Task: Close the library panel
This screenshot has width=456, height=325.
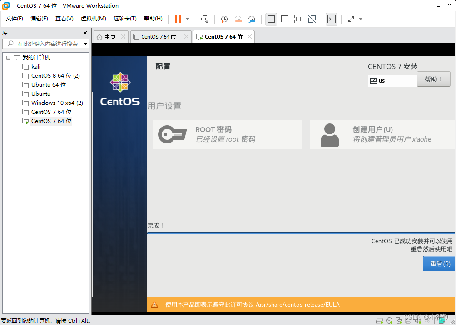Action: coord(85,33)
